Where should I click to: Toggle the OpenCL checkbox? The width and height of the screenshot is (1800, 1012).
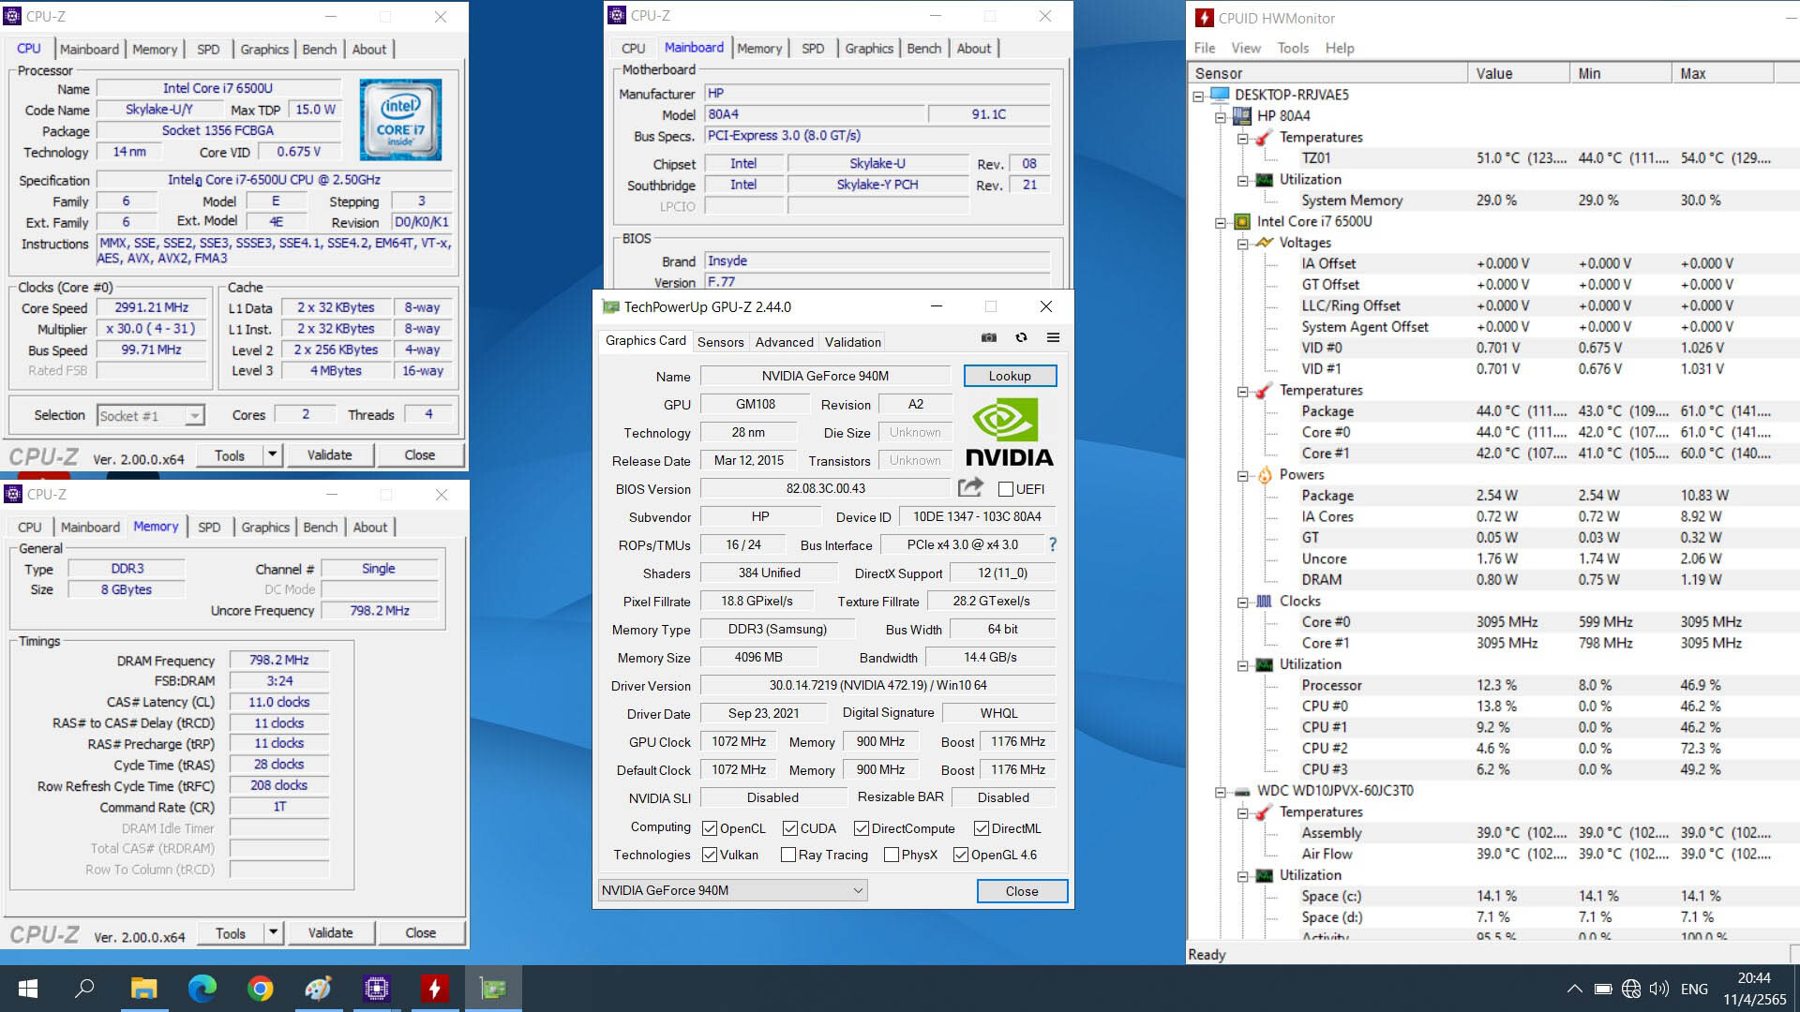point(710,828)
